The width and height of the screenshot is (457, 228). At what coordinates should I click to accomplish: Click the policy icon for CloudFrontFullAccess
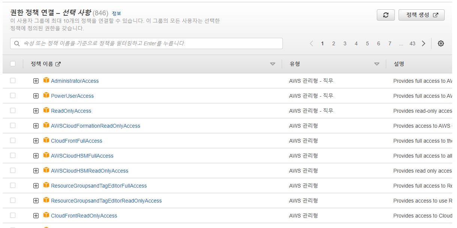[46, 140]
